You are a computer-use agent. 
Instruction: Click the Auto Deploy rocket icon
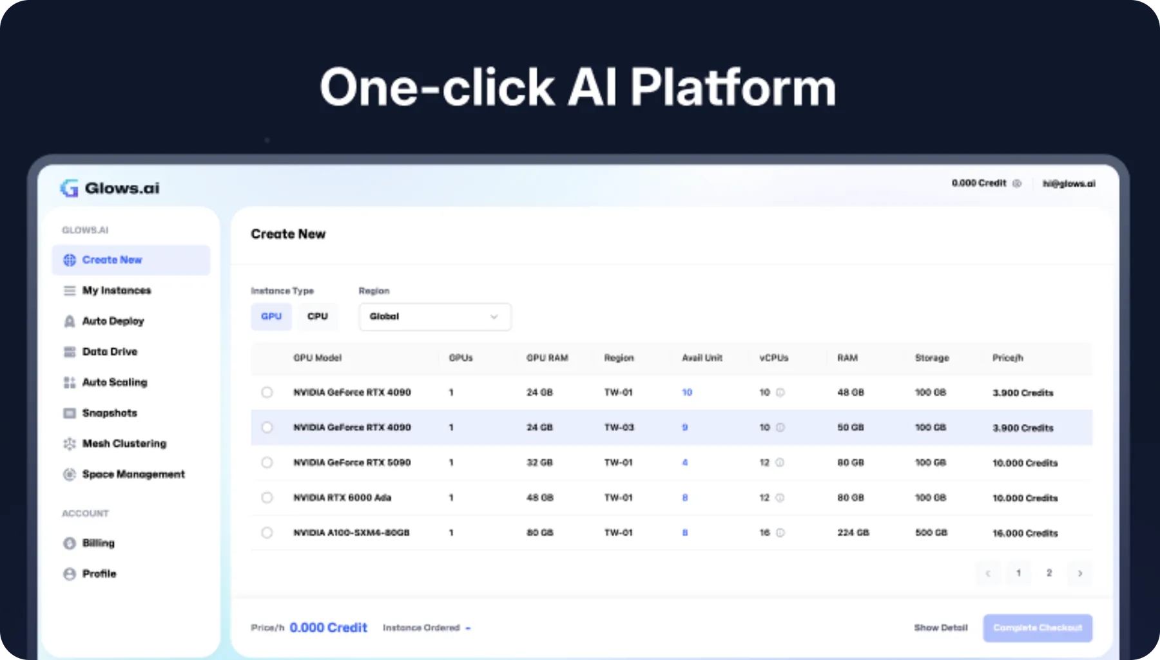coord(70,321)
